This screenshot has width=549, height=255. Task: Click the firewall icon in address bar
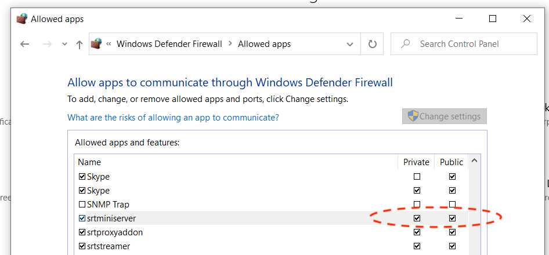(x=96, y=43)
